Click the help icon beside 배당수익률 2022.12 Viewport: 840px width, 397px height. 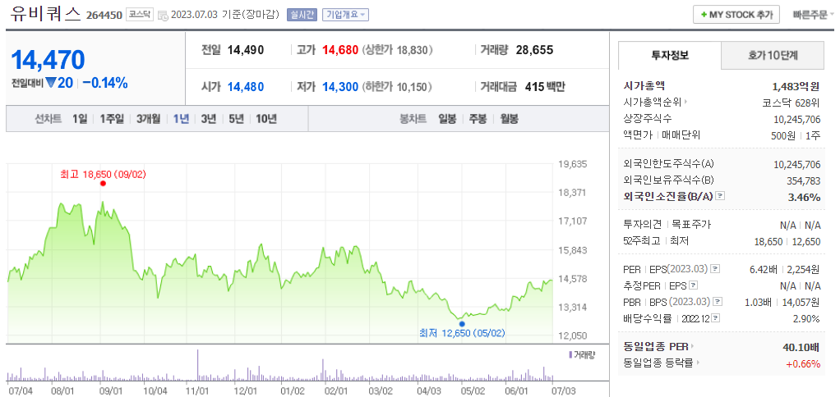(716, 318)
